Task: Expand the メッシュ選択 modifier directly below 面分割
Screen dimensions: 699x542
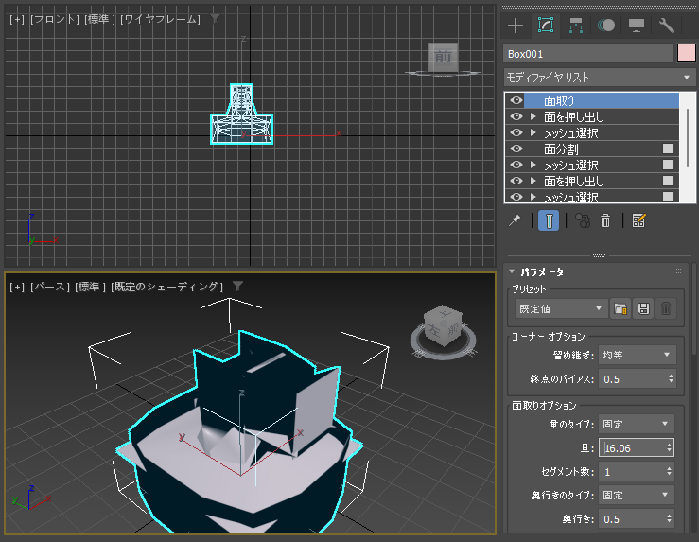Action: coord(533,165)
